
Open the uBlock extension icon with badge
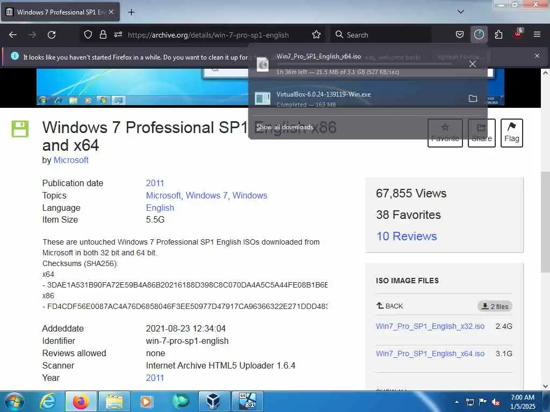click(518, 34)
